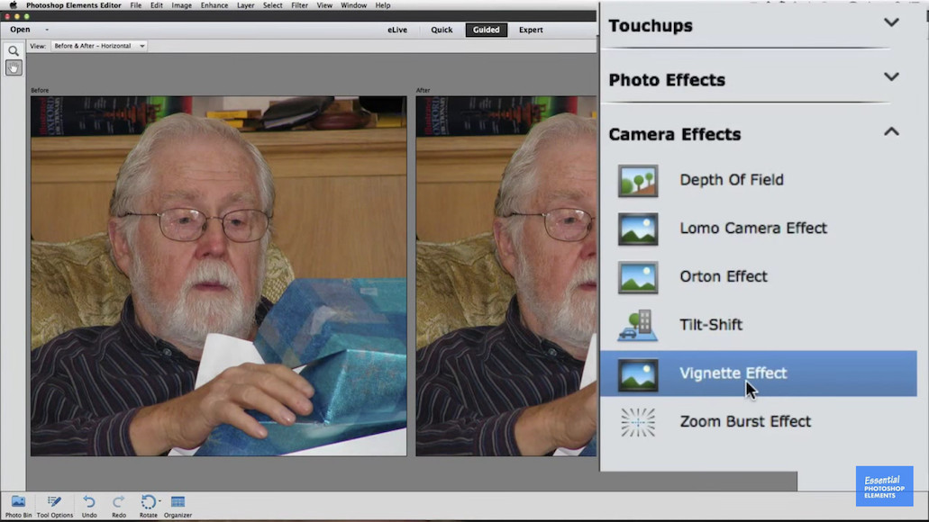This screenshot has width=929, height=522.
Task: Choose the Orton Effect label
Action: point(724,276)
